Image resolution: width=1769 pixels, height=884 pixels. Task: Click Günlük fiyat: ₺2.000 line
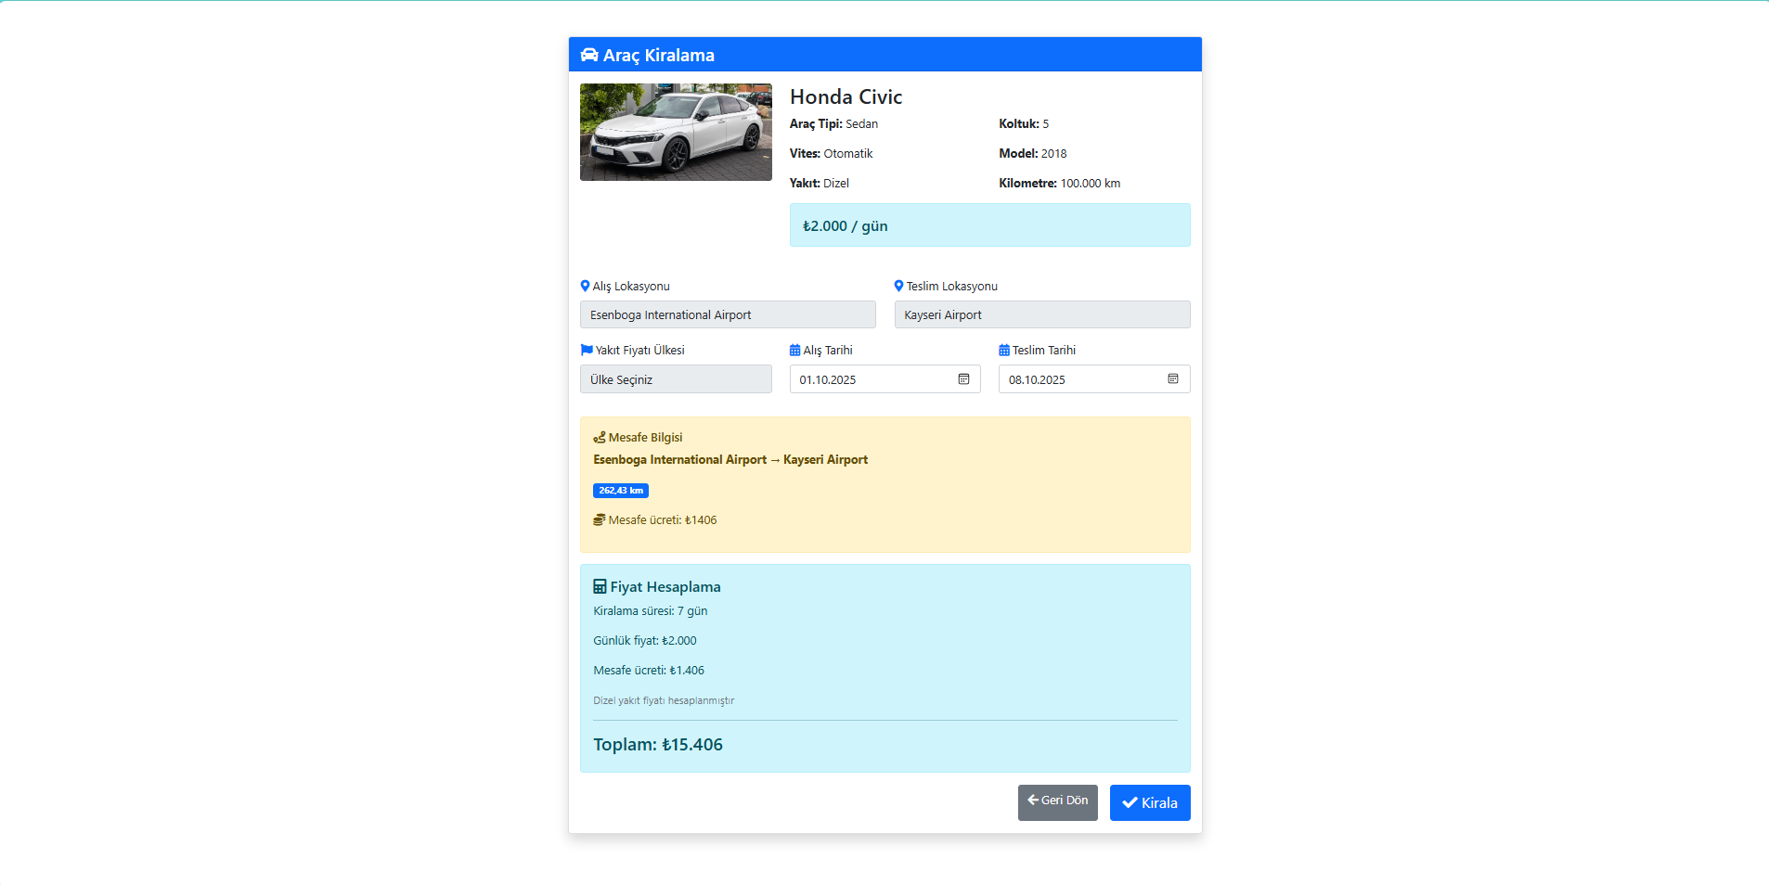point(645,640)
